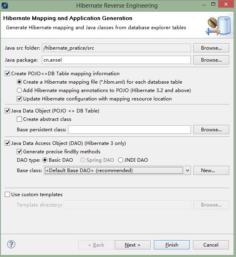Uncheck Create POJO<>DB Table mapping information
Screen dimensions: 236x257
[x=7, y=73]
